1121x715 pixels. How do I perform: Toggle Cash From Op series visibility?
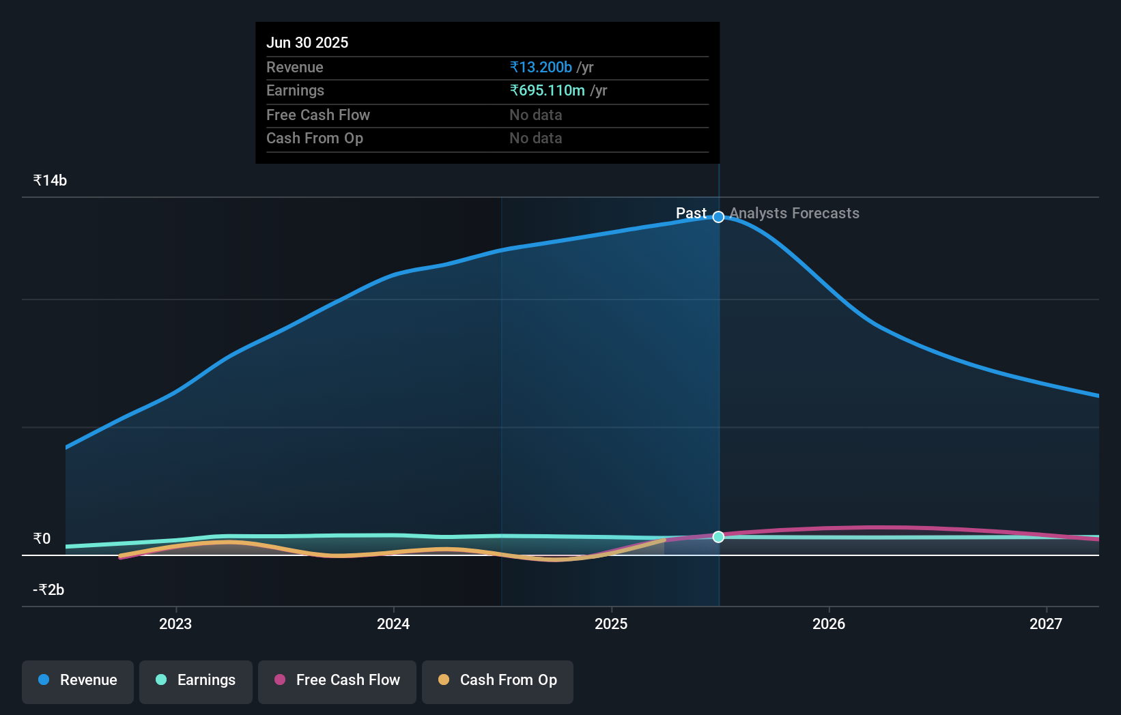(497, 682)
